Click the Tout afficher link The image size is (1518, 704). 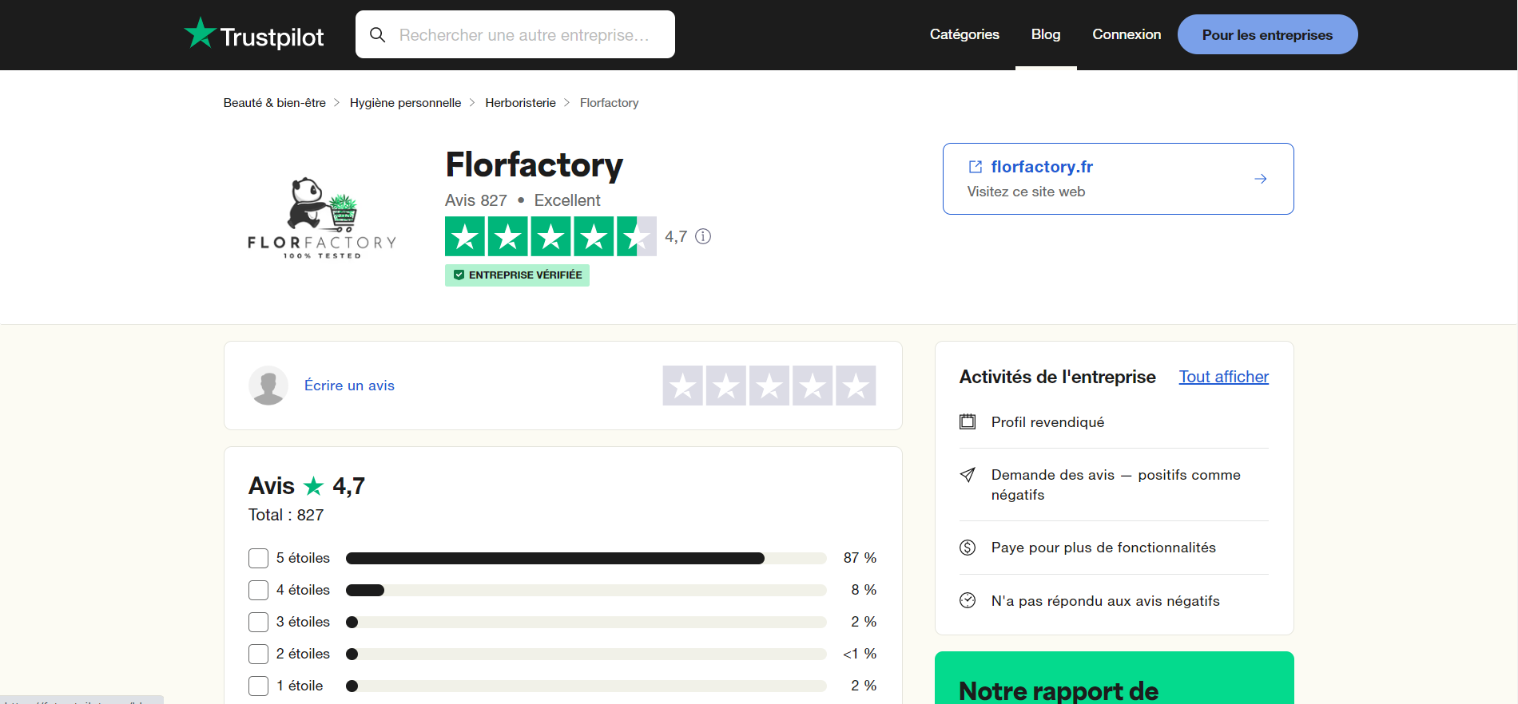1224,377
